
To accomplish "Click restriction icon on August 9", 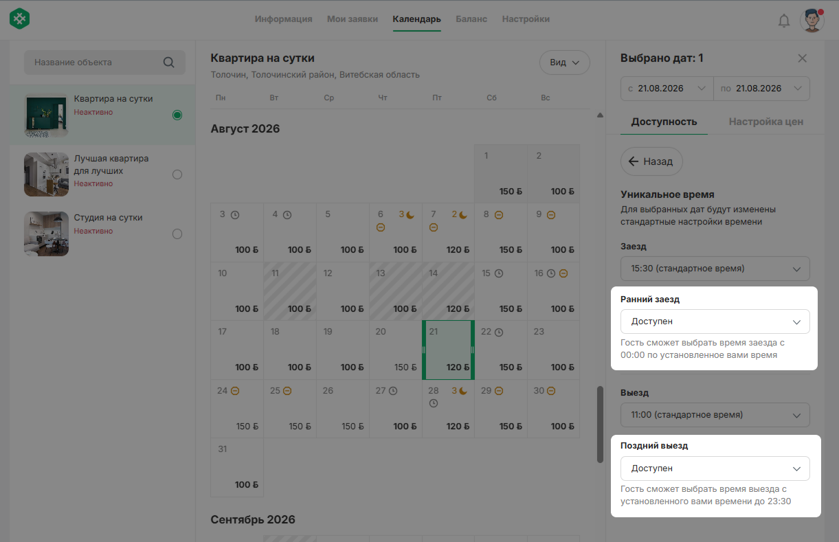I will [551, 215].
